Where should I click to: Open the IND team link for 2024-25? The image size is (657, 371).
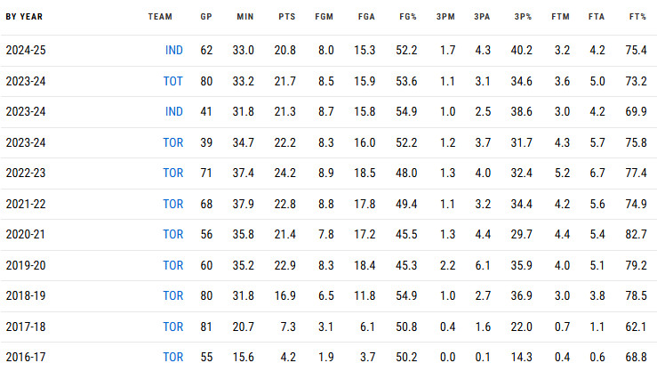click(x=174, y=51)
